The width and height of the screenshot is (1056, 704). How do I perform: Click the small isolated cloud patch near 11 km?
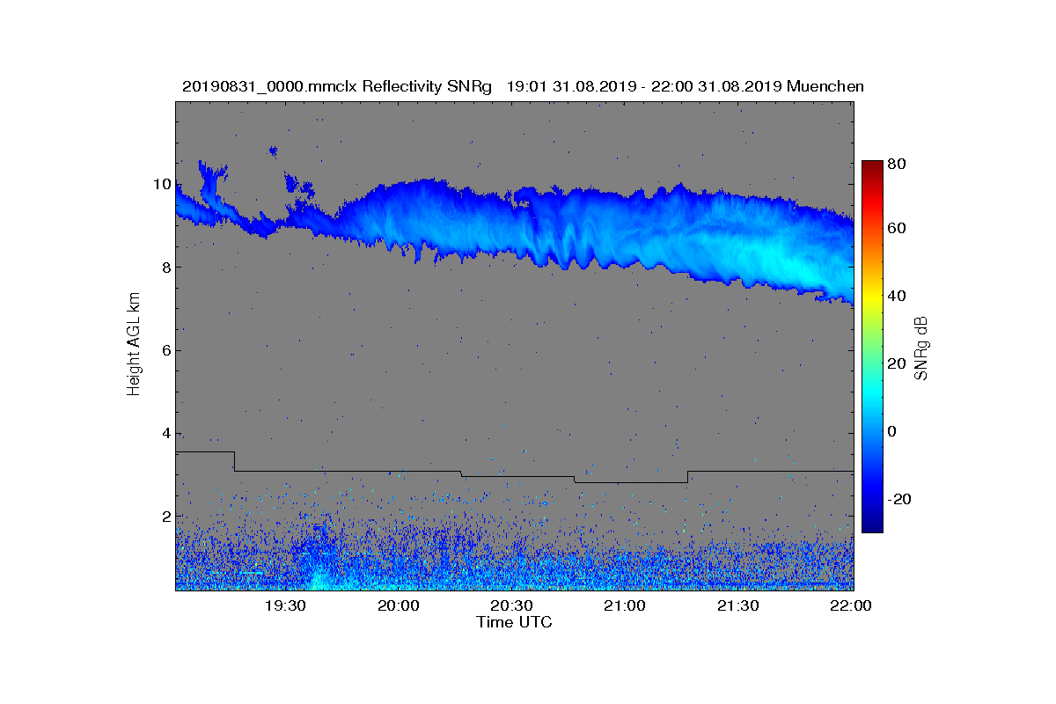tap(273, 151)
